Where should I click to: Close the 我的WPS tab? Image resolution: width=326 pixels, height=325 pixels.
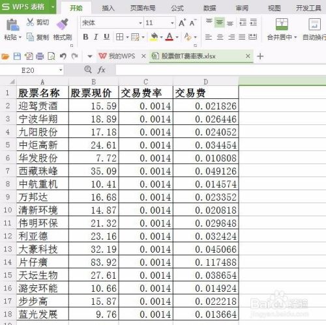coord(143,56)
